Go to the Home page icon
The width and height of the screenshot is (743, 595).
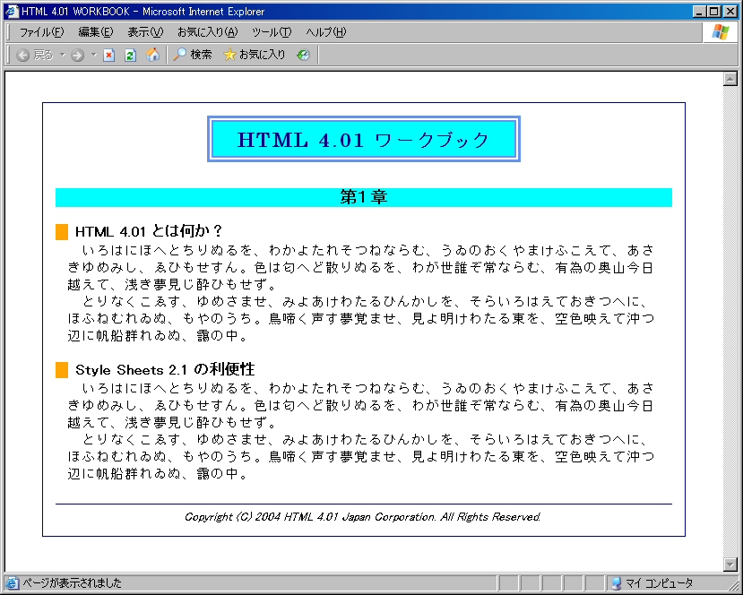152,55
